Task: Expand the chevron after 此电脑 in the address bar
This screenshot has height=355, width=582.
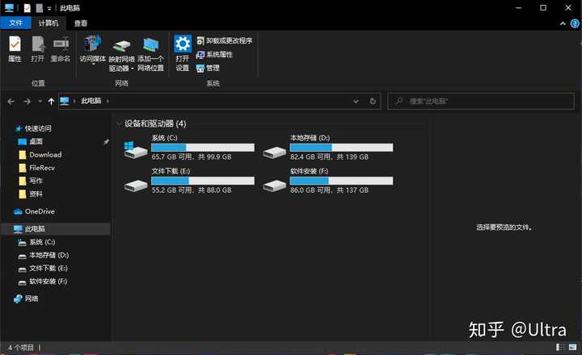Action: pyautogui.click(x=108, y=101)
